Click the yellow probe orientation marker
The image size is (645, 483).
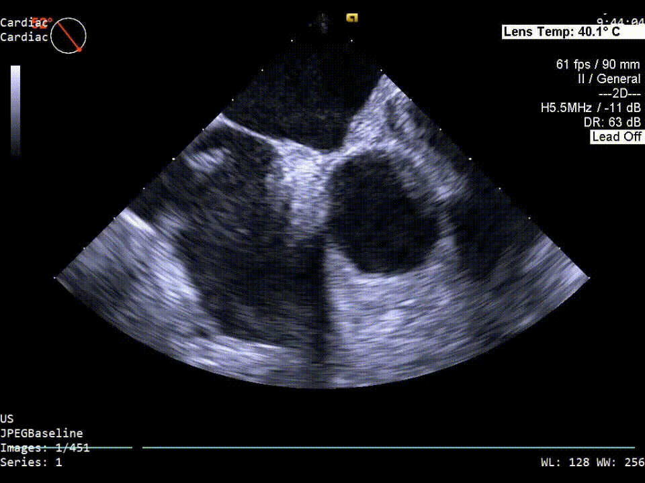click(351, 18)
